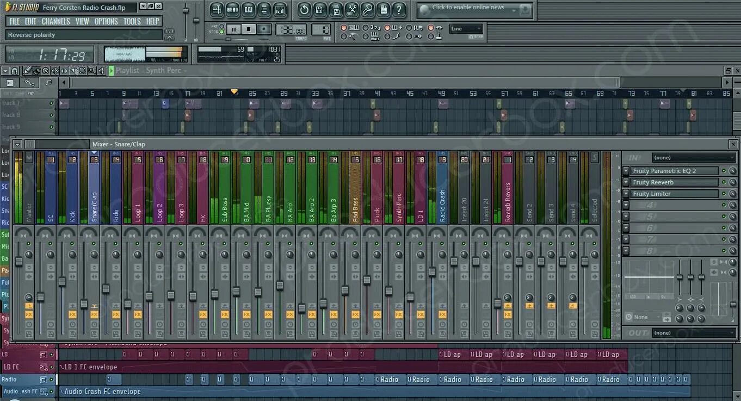Open the audio editor scissors icon
Screen dimensions: 741x401
(x=351, y=9)
